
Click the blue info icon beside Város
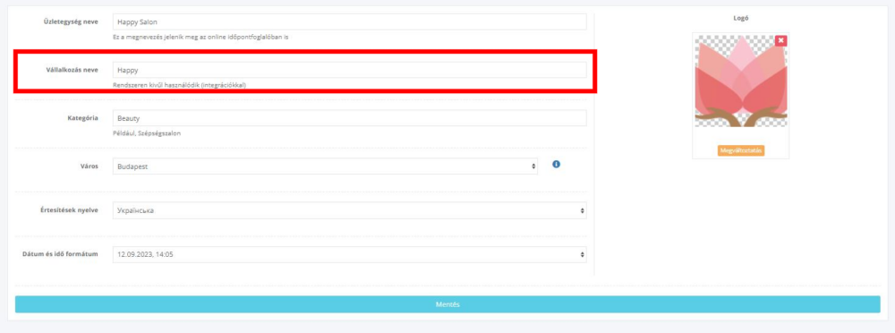556,165
